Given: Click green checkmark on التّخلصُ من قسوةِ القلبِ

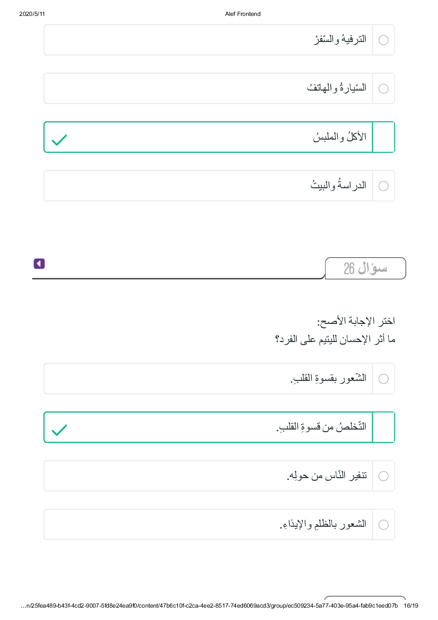Looking at the screenshot, I should tap(59, 430).
